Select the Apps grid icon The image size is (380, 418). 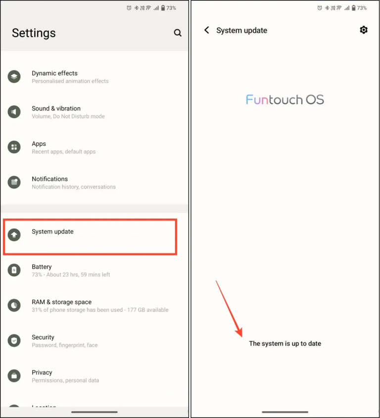pyautogui.click(x=14, y=147)
